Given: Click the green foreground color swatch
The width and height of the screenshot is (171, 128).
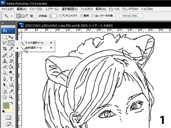Looking at the screenshot, I should coord(6,106).
